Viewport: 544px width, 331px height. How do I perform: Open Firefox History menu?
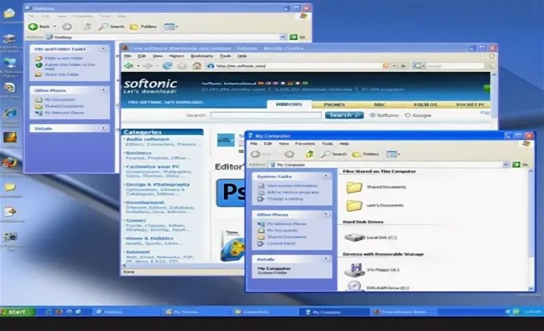176,56
